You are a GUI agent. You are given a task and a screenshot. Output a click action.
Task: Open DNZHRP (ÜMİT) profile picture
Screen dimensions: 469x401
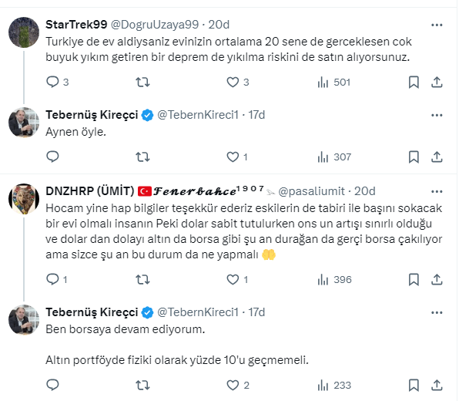click(24, 199)
